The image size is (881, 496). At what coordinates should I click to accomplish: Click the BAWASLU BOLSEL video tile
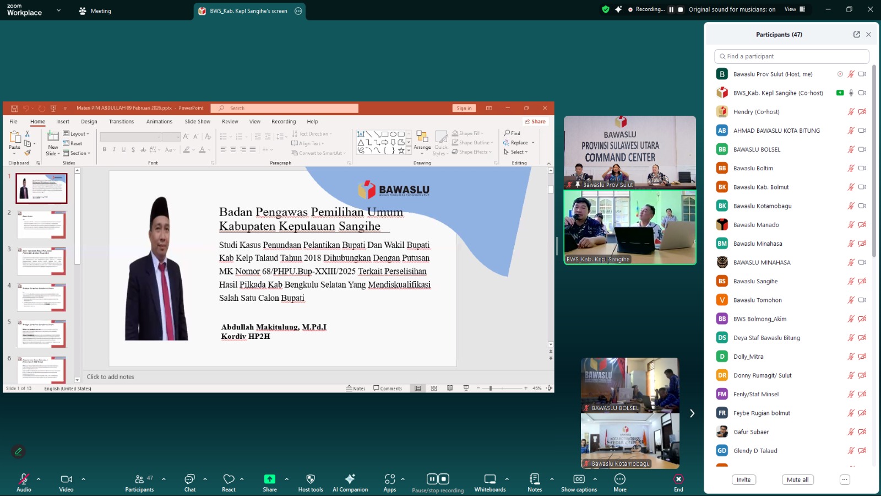coord(630,385)
